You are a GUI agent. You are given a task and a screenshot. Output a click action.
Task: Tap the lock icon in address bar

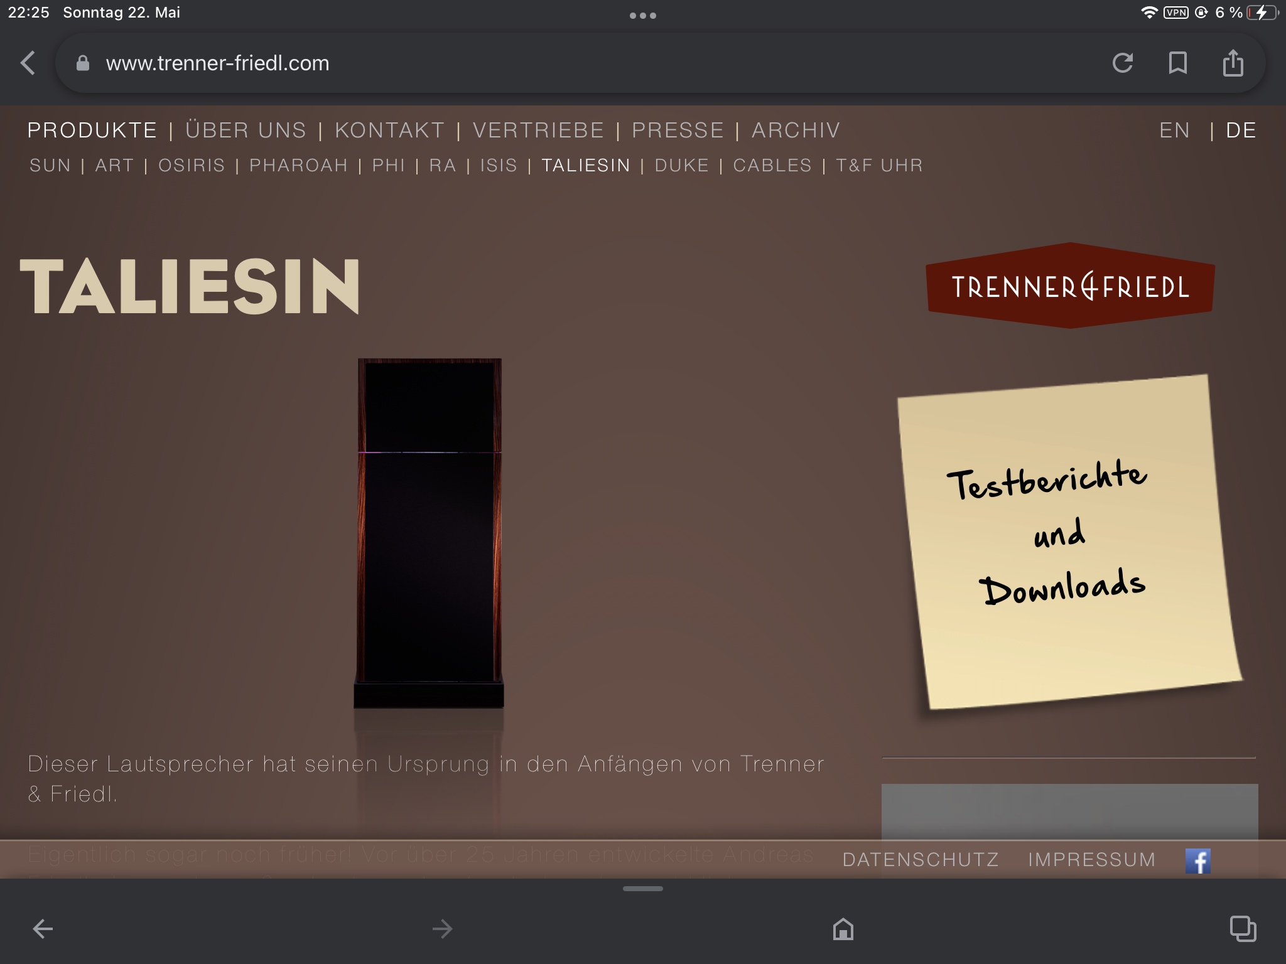tap(82, 63)
